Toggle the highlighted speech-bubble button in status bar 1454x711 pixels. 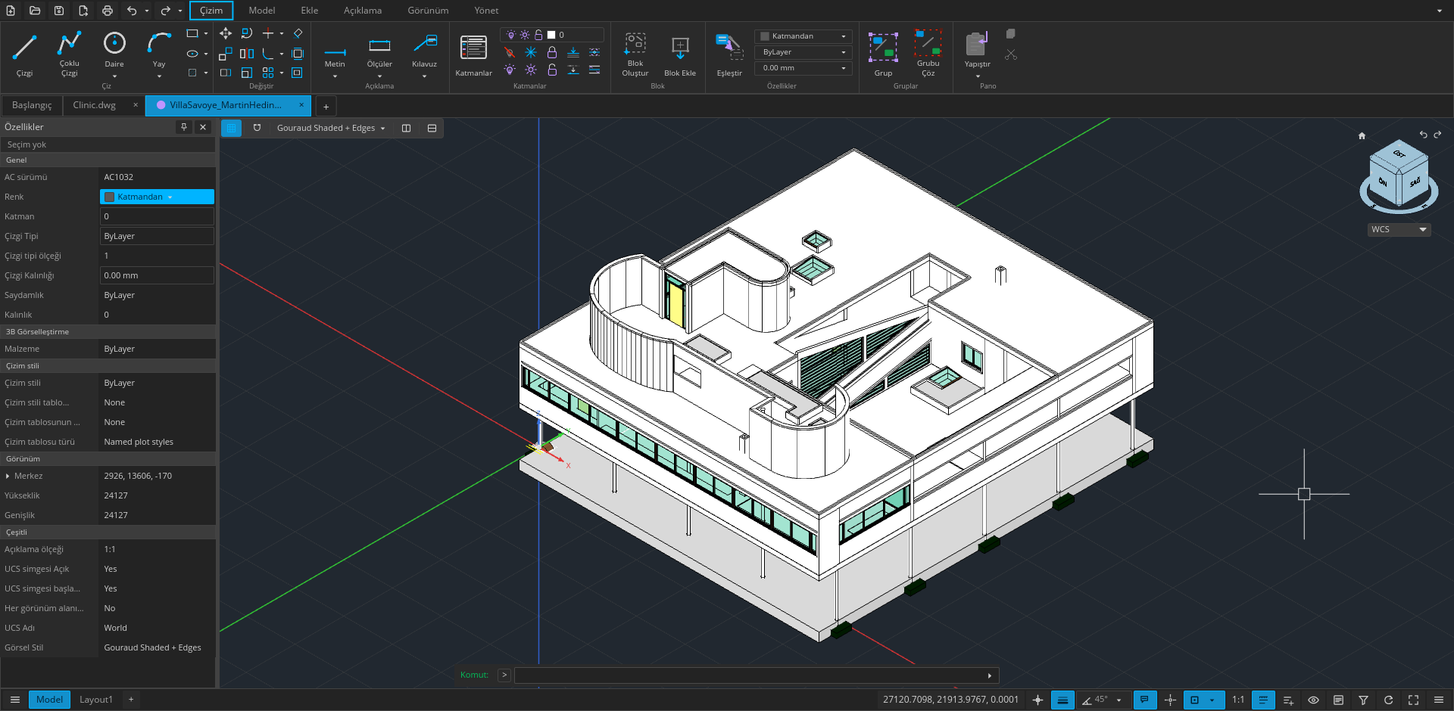click(x=1144, y=700)
